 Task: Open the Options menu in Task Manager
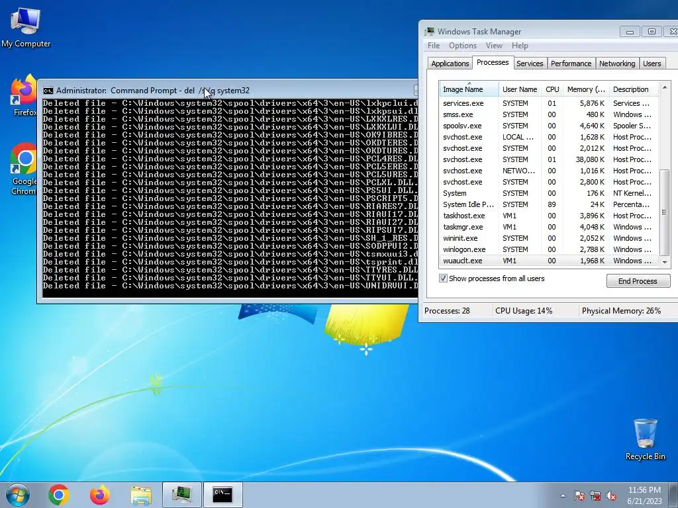click(x=463, y=46)
